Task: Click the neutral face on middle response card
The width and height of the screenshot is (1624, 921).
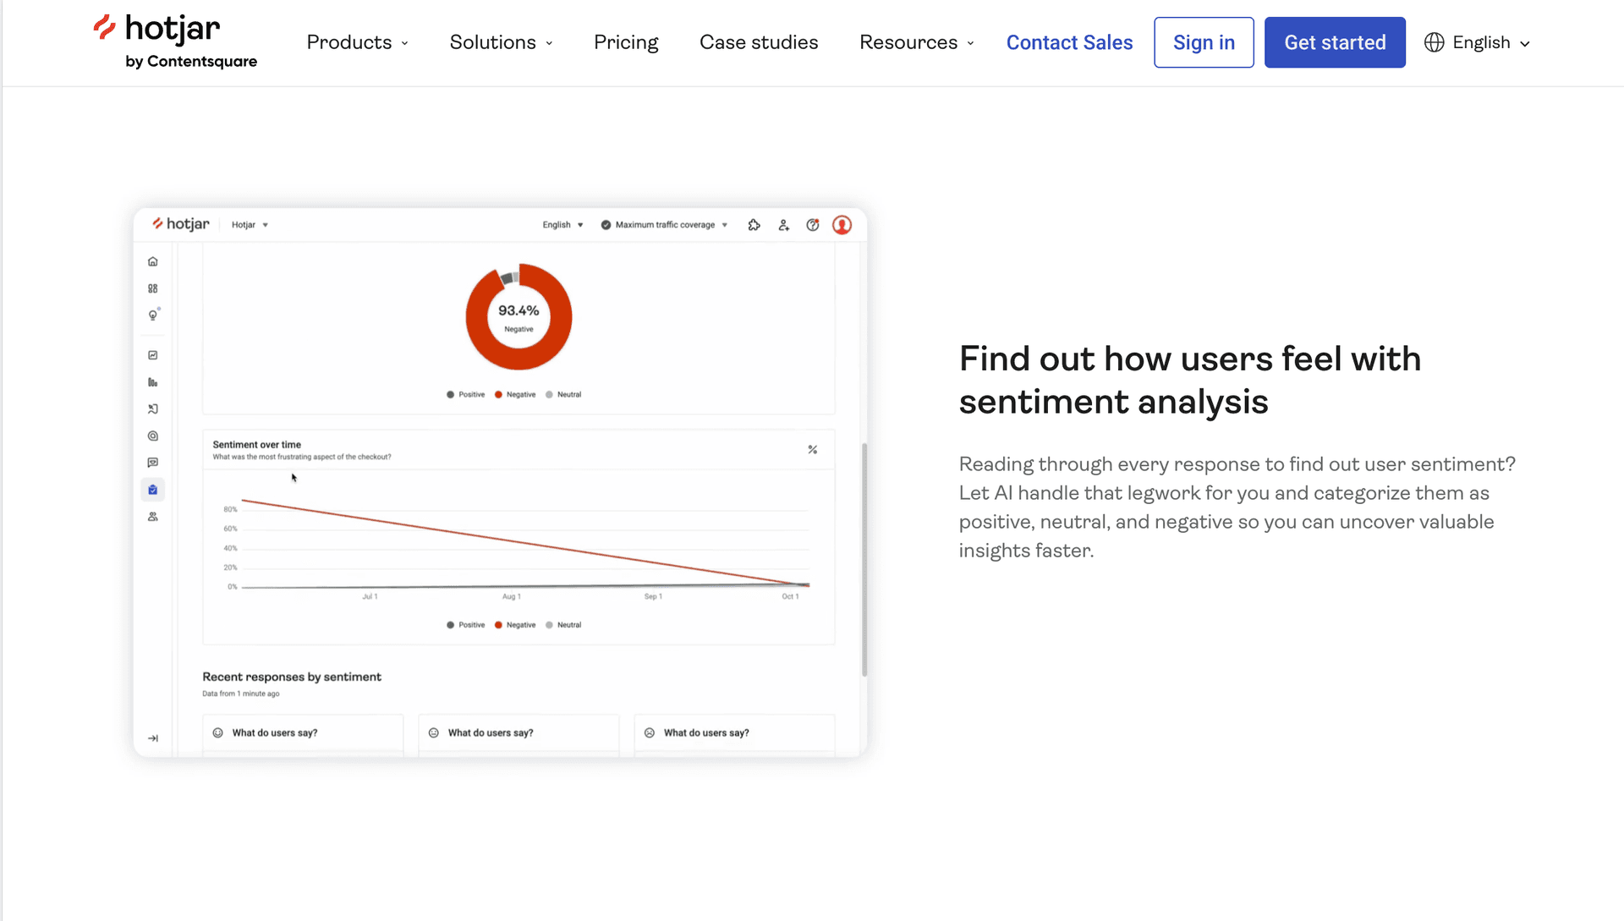Action: click(x=434, y=733)
